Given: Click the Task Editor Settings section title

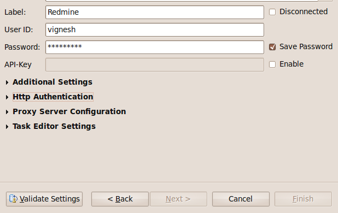Looking at the screenshot, I should click(54, 126).
